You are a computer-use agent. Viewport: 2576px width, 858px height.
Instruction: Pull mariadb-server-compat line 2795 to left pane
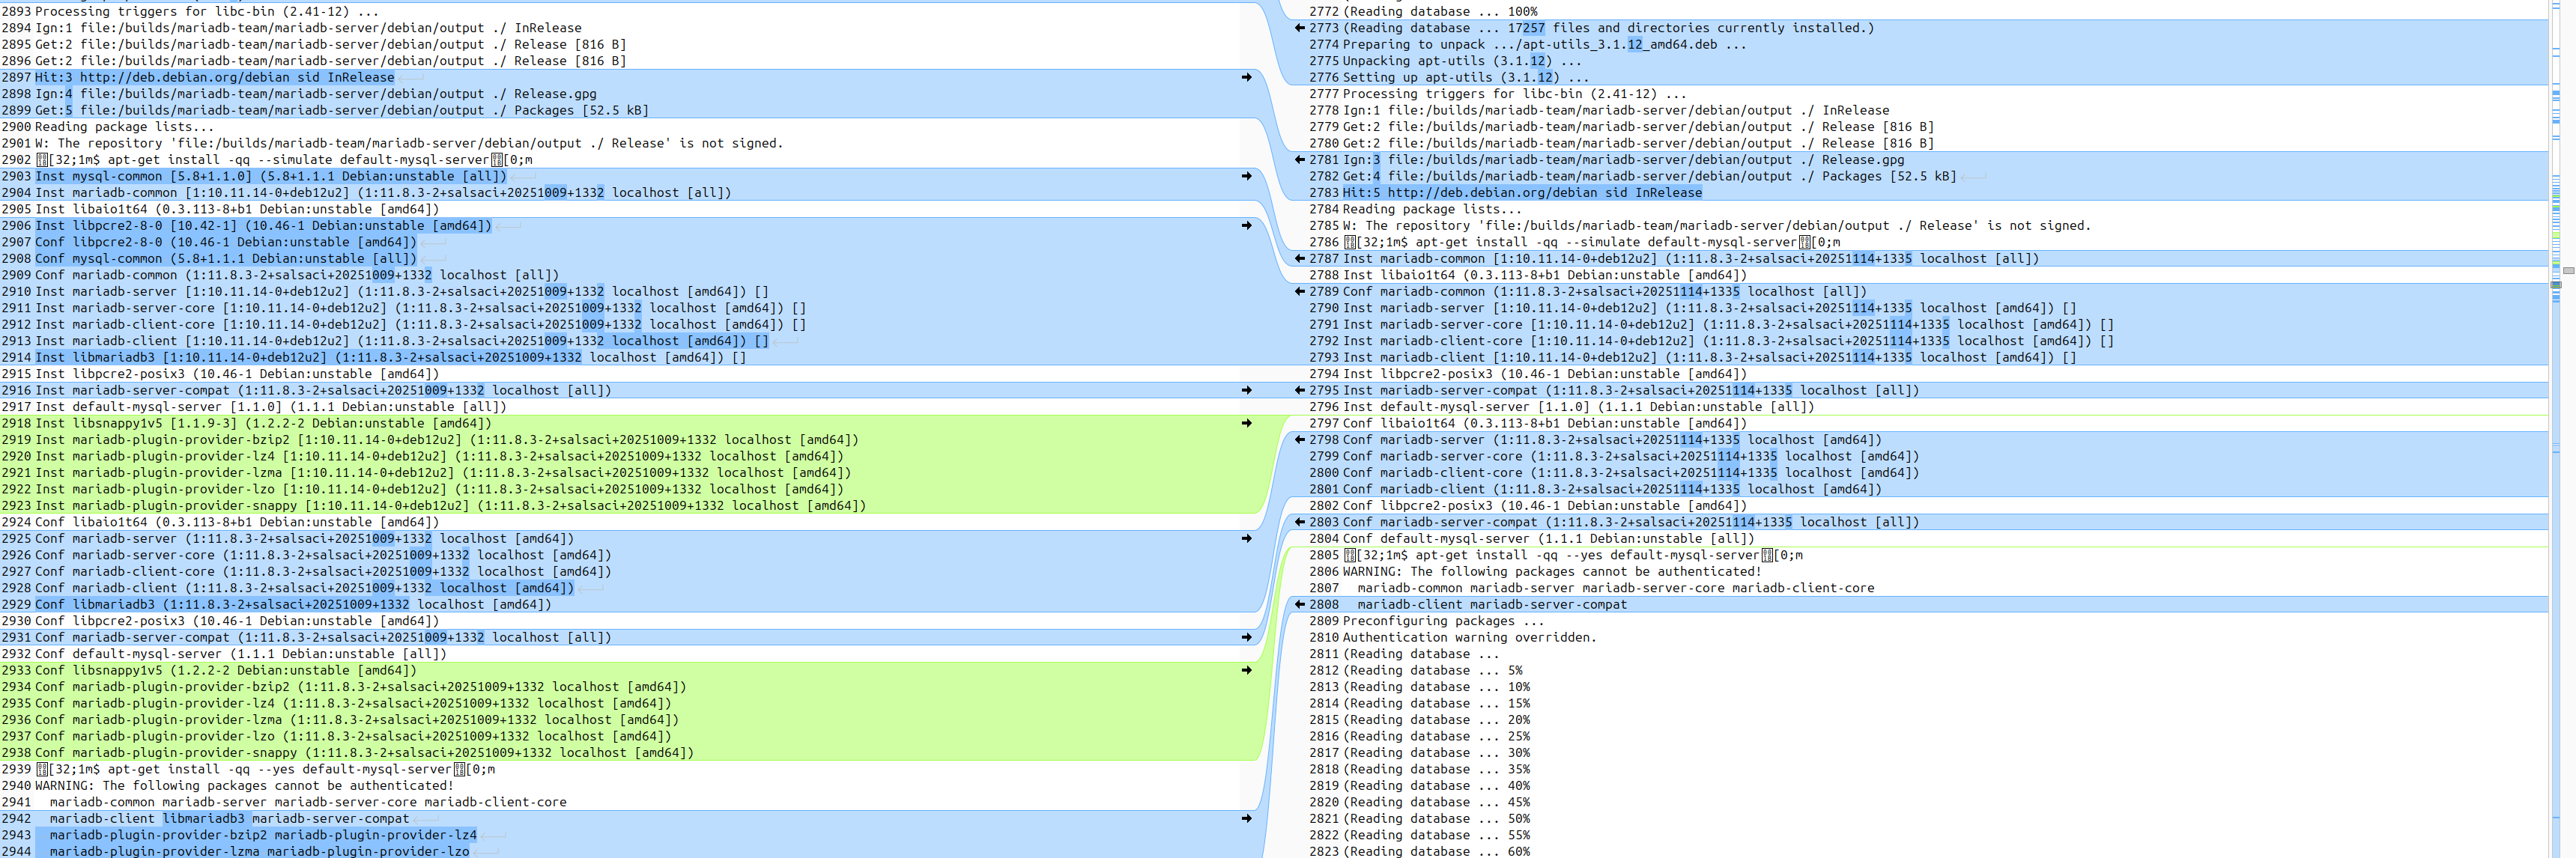pyautogui.click(x=1299, y=390)
